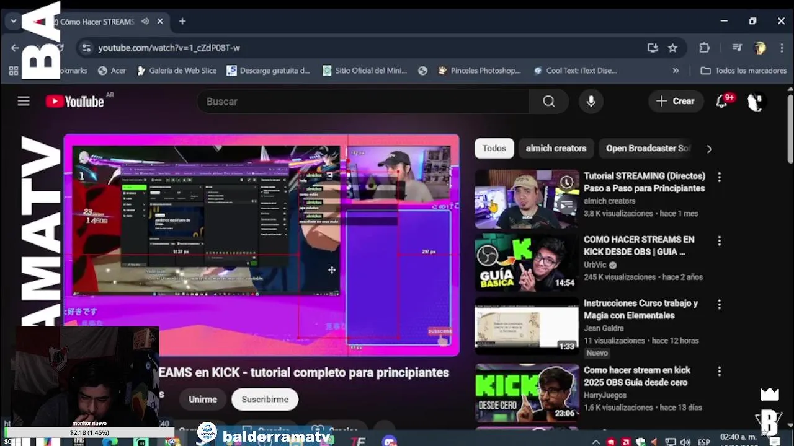Click the Suscribirme button
The image size is (794, 446).
(265, 399)
